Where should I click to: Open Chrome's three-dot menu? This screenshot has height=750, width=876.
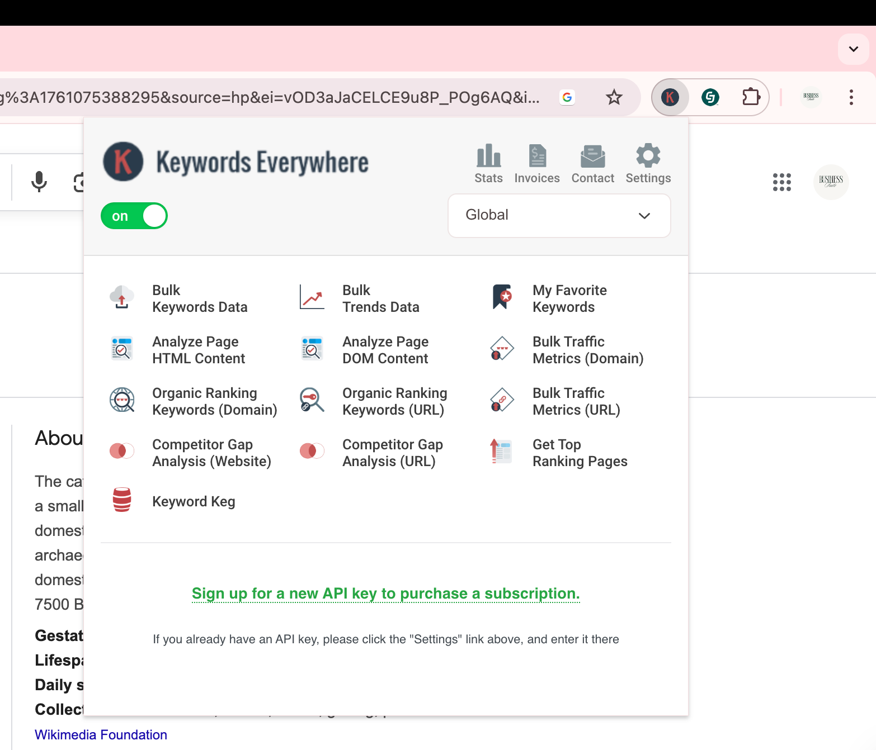[x=851, y=97]
